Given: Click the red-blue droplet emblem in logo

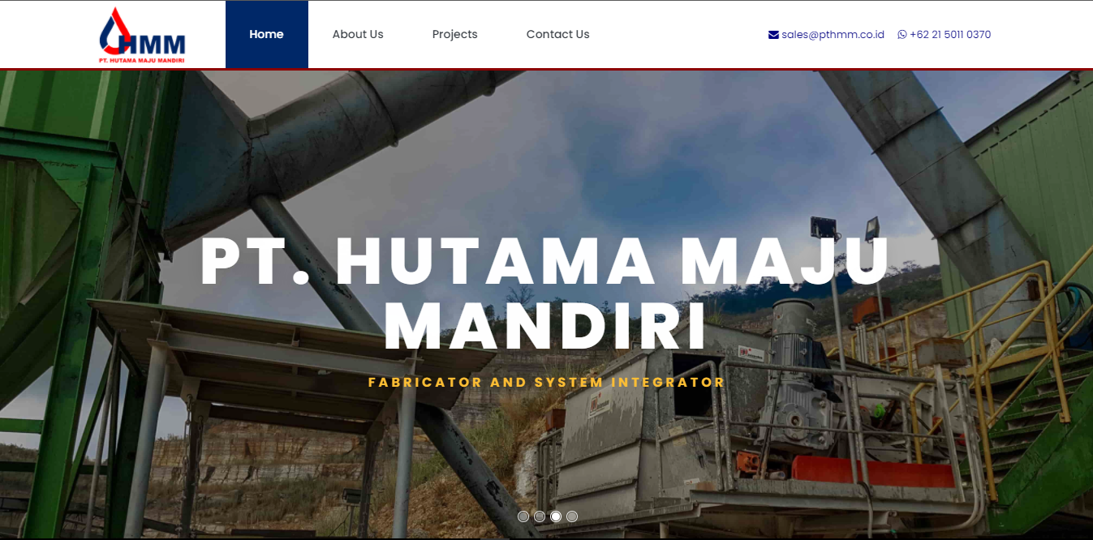Looking at the screenshot, I should [115, 30].
